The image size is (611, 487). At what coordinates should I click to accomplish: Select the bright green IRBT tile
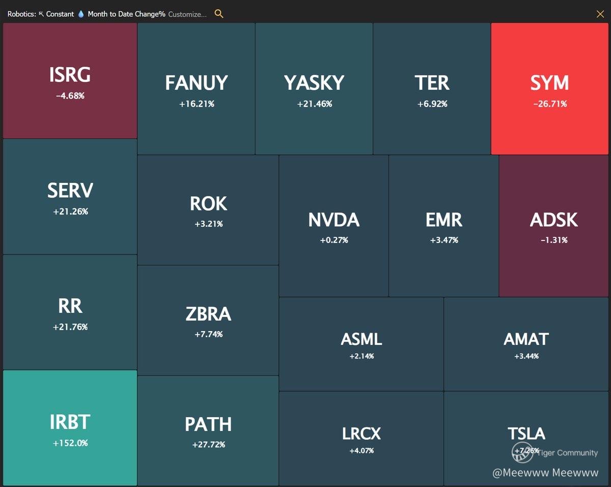point(70,428)
